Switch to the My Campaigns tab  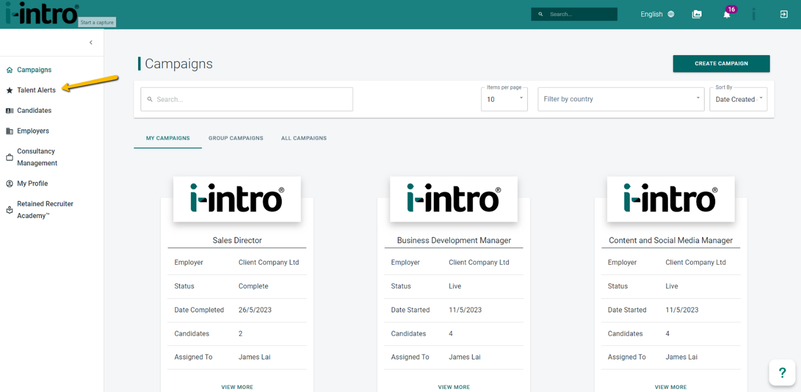pyautogui.click(x=168, y=138)
